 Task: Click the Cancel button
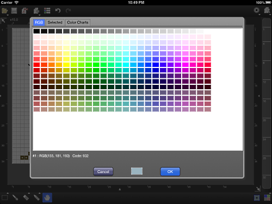(103, 171)
